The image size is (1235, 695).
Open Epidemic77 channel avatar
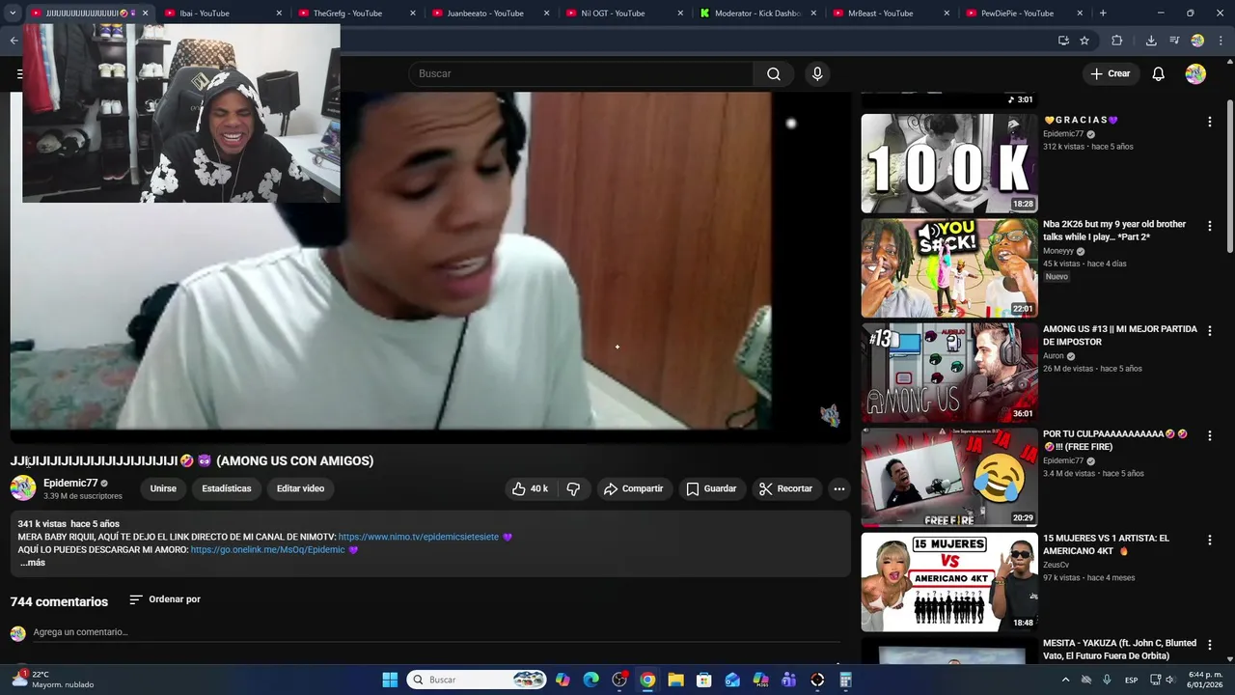(x=23, y=488)
